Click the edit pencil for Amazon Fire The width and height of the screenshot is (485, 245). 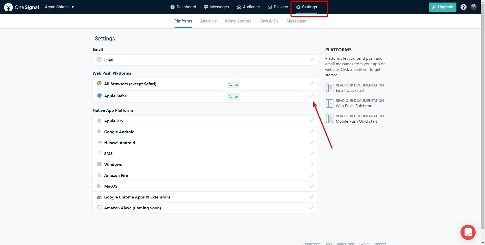click(x=312, y=175)
